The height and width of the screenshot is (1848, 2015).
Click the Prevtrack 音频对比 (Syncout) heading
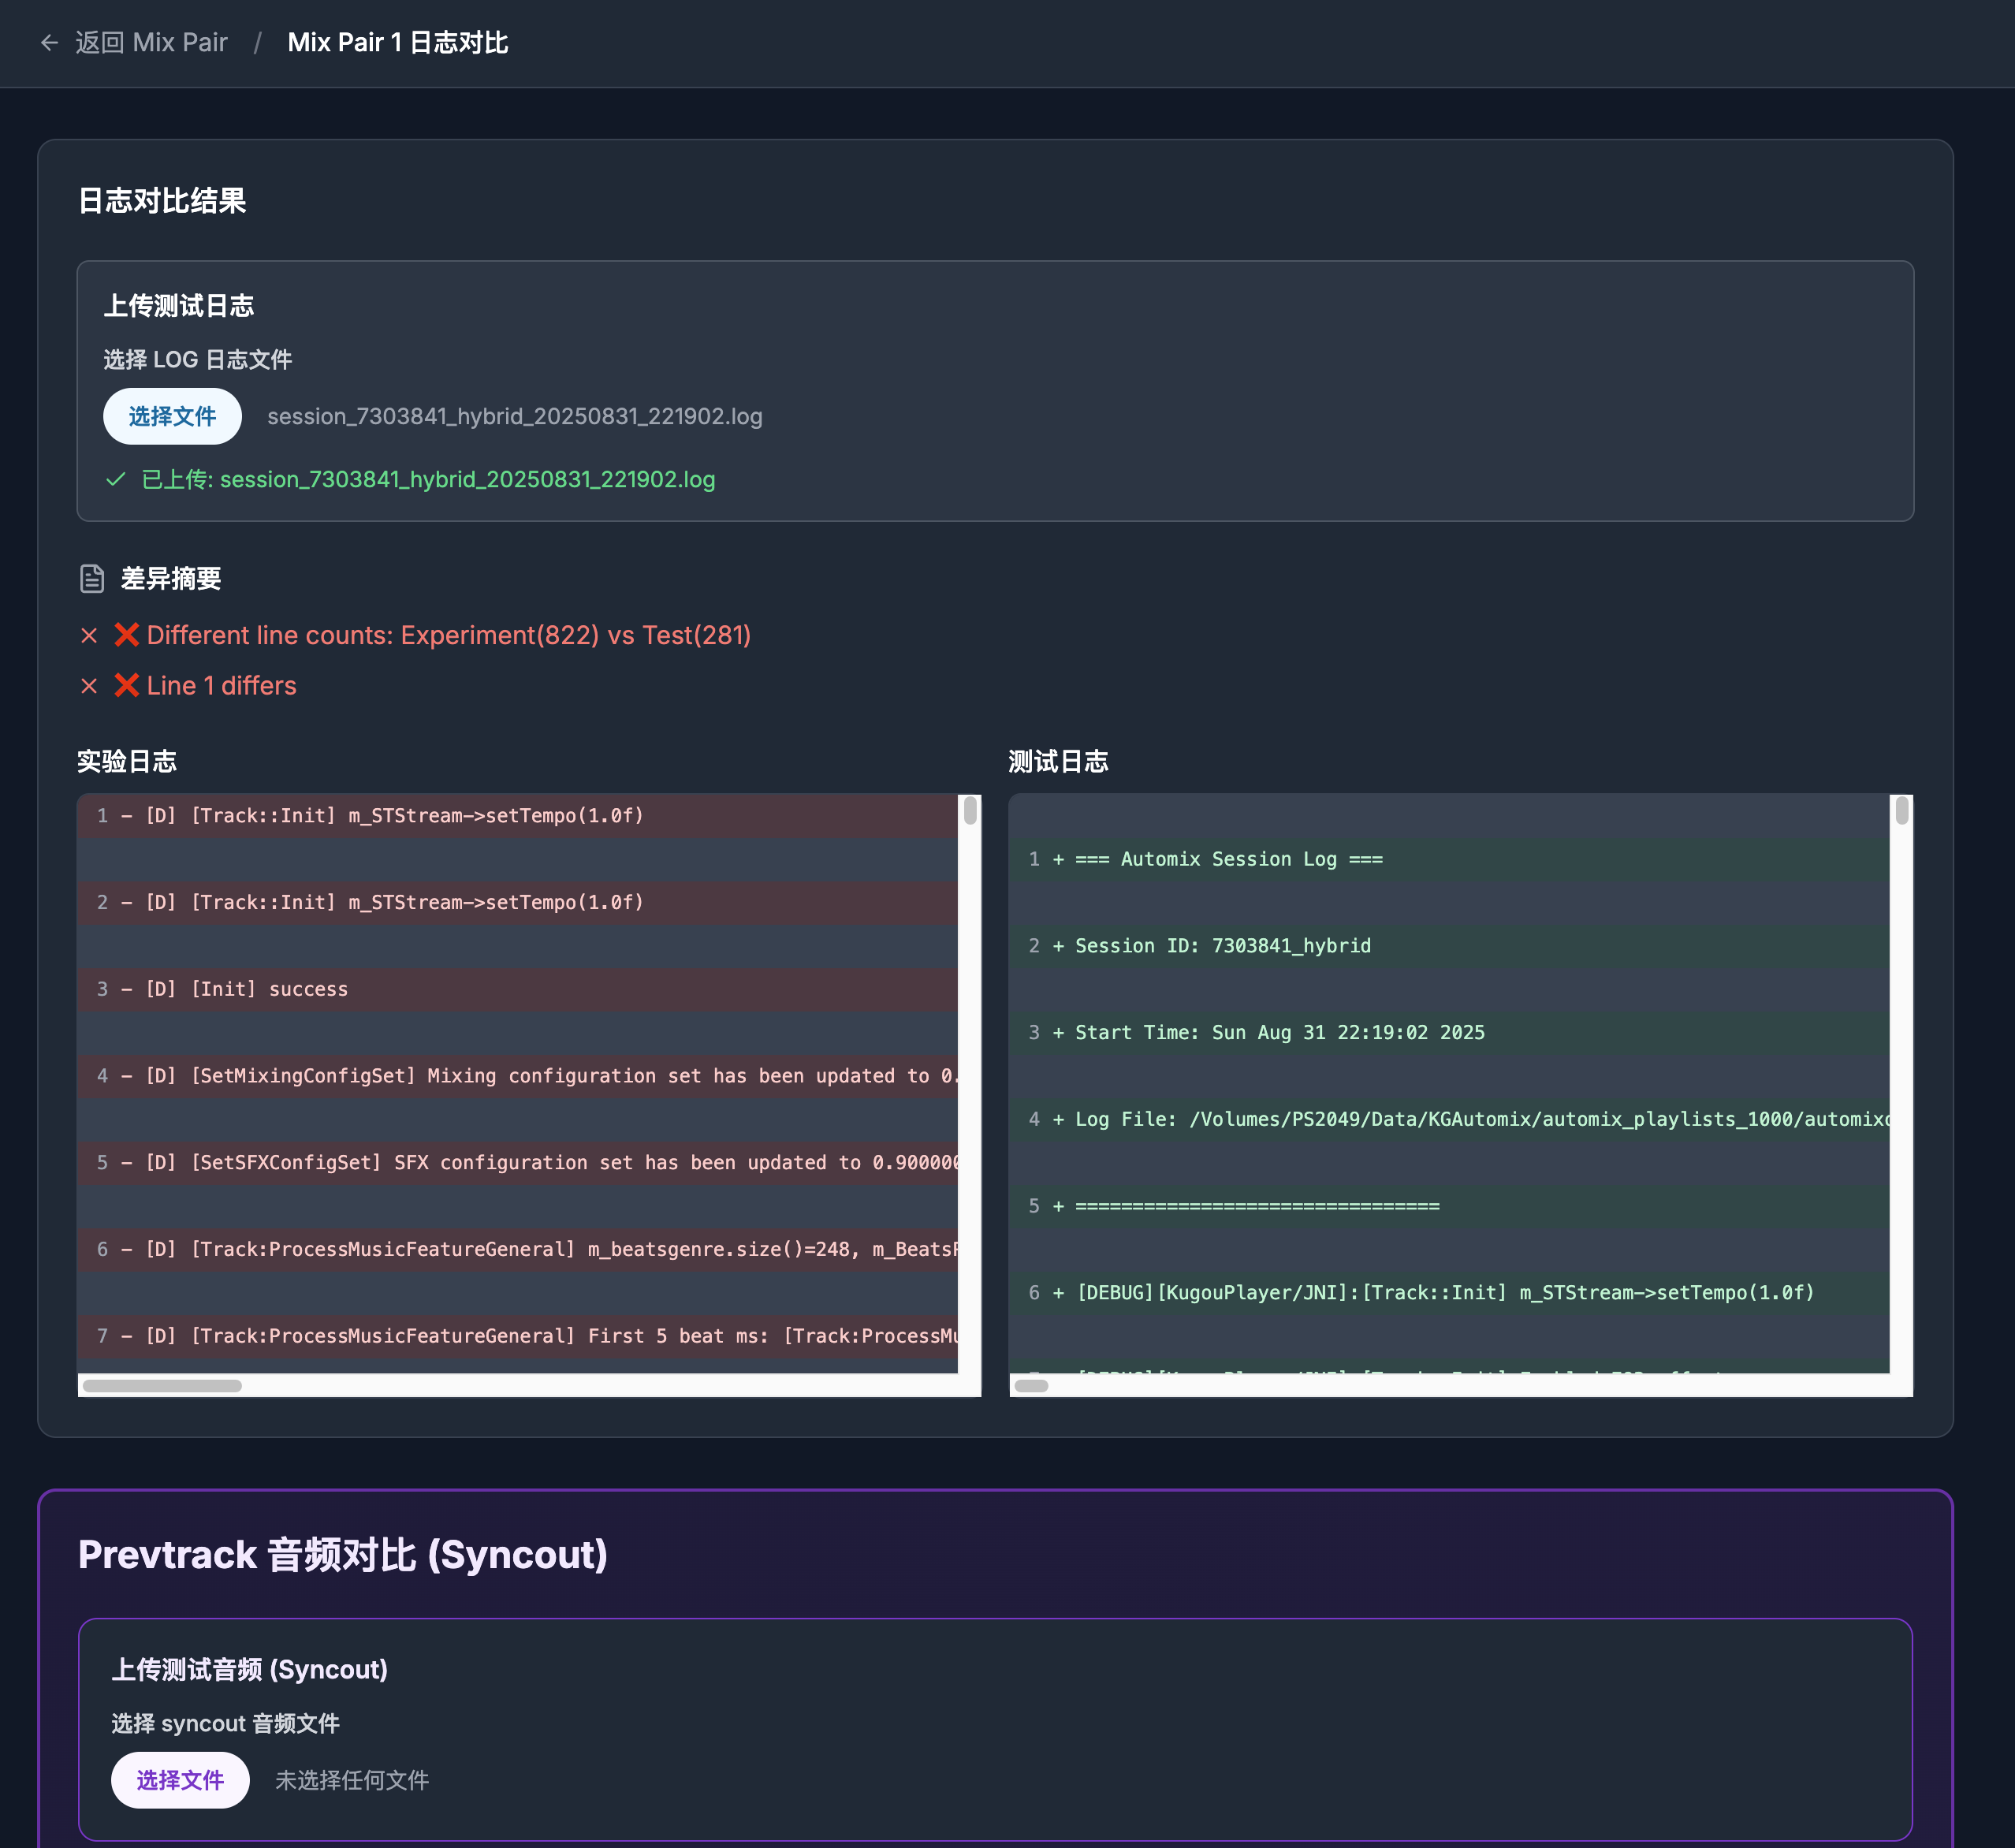[343, 1555]
